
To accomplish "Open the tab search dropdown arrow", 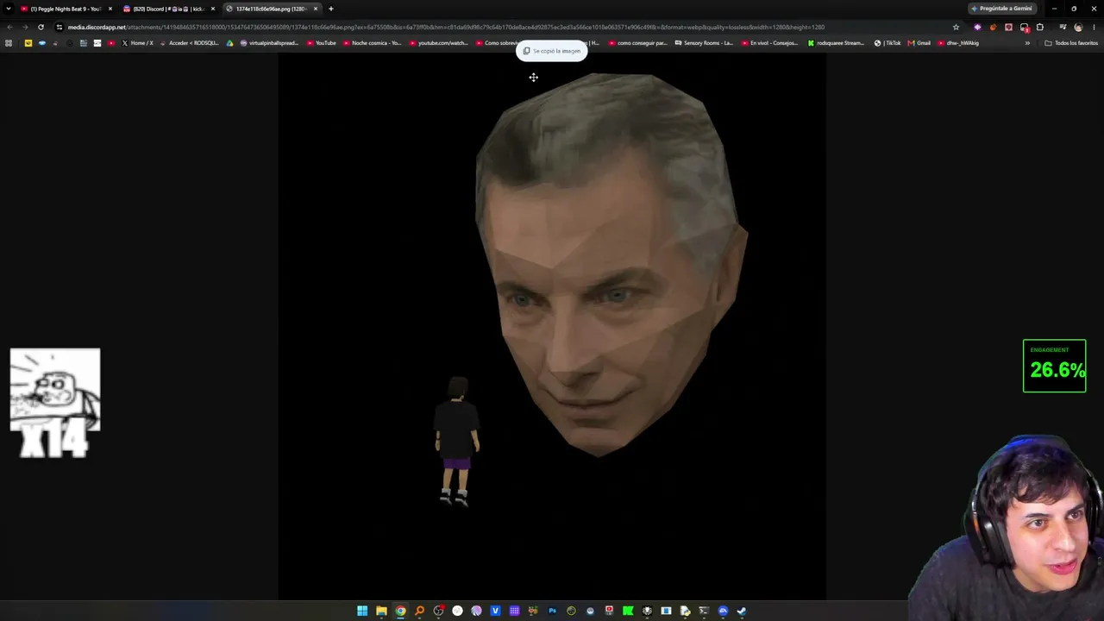I will pyautogui.click(x=9, y=9).
